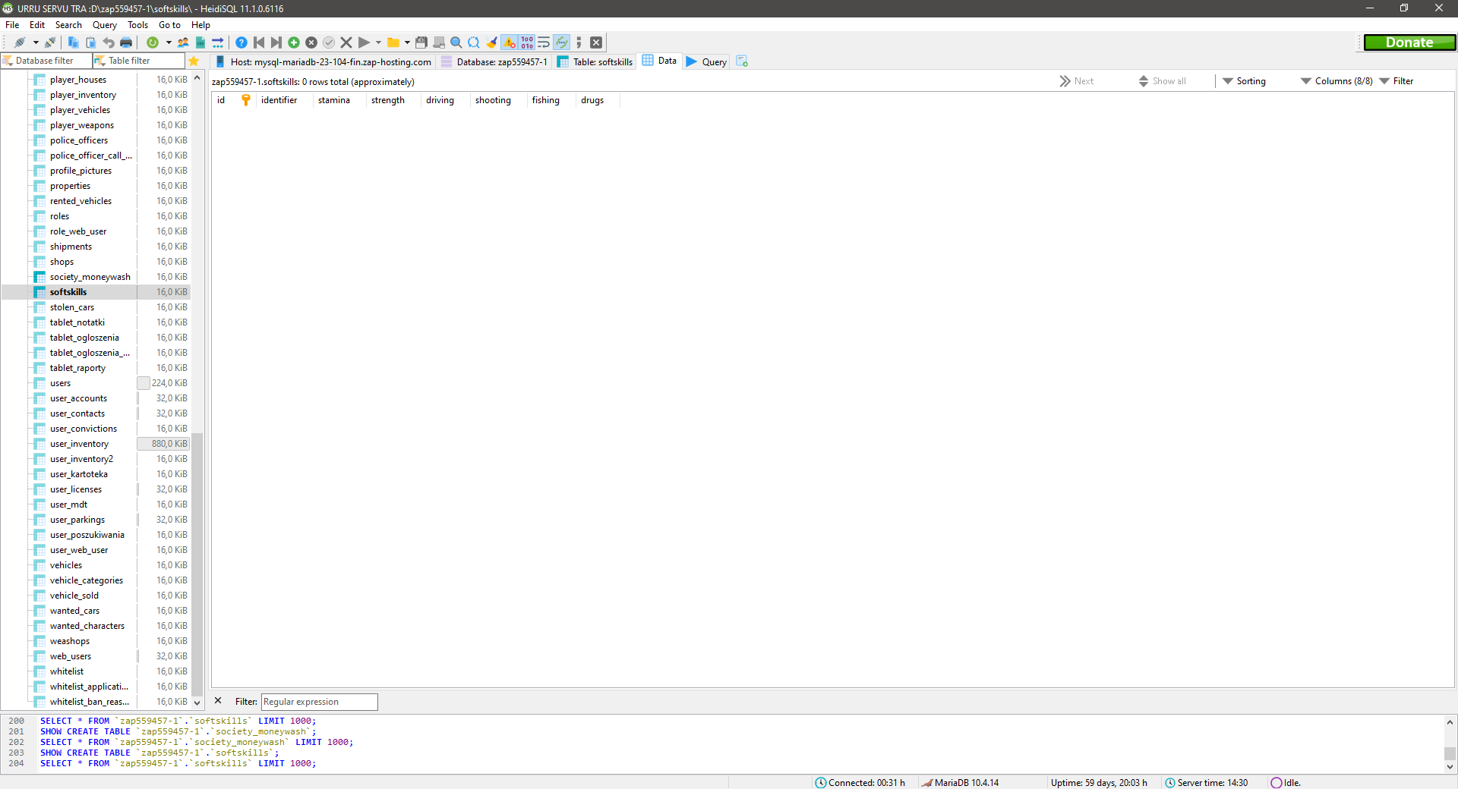Toggle the binary 100/010 hex display button
Viewport: 1458px width, 789px height.
click(x=527, y=42)
